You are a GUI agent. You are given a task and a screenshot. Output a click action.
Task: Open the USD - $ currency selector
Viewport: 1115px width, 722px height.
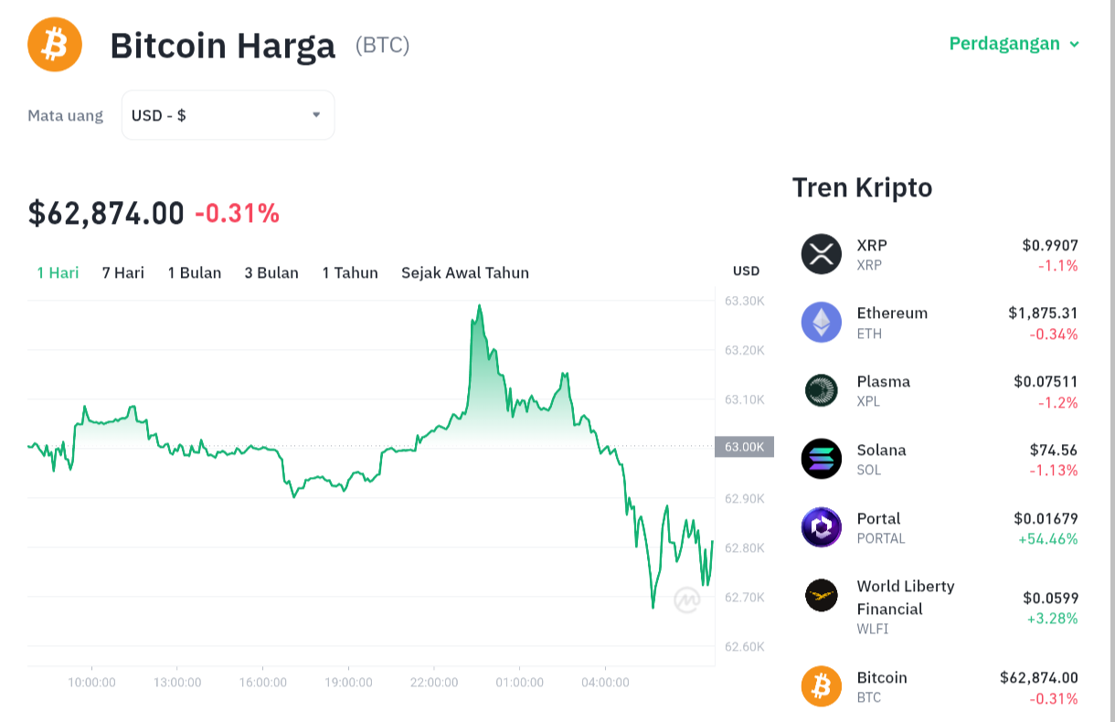pyautogui.click(x=228, y=115)
